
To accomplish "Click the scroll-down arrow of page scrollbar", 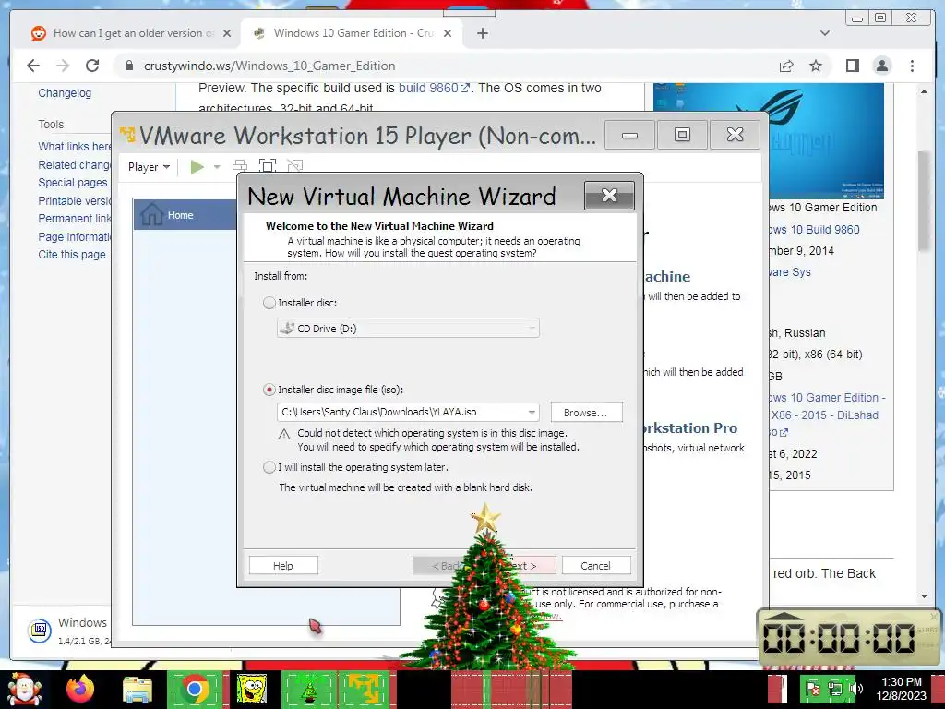I will [924, 596].
